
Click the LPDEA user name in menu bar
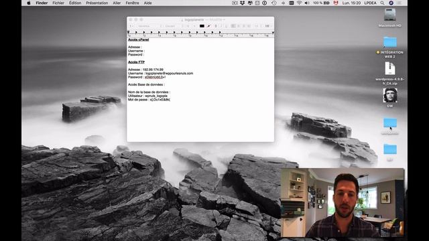[x=370, y=3]
